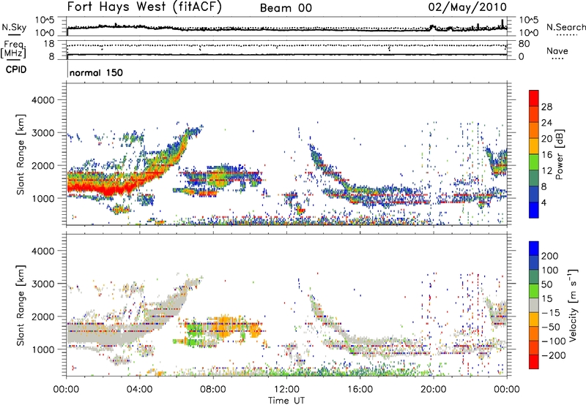Screen dimensions: 586x405
Task: Click '1000' tick on velocity panel
Action: [42, 349]
